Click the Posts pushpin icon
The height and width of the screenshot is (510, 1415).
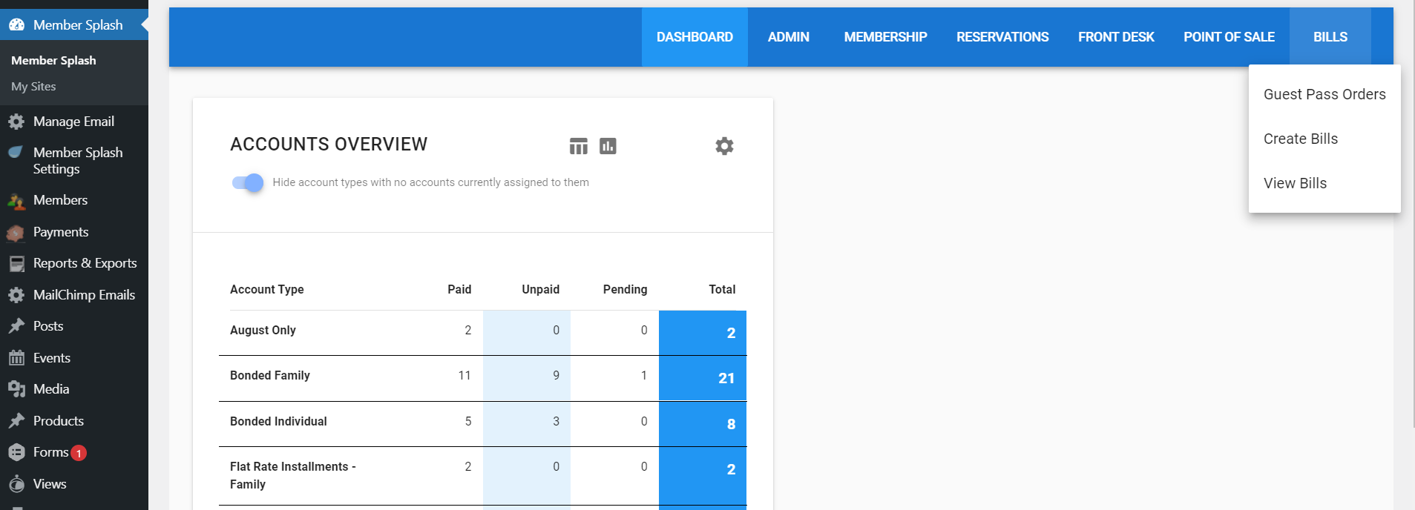[16, 326]
